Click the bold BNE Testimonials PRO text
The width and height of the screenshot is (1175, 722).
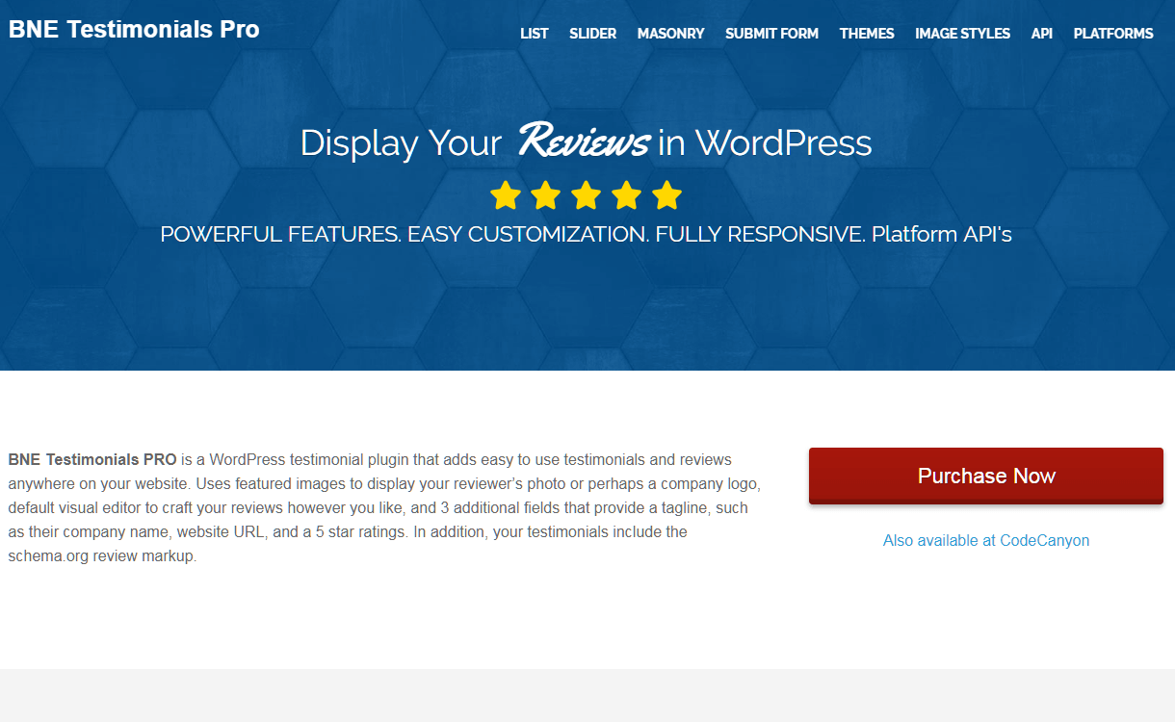92,459
